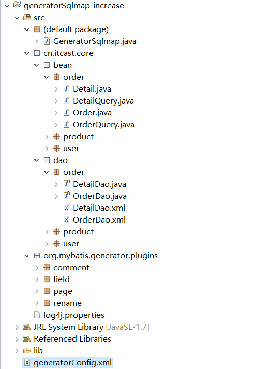The image size is (256, 369).
Task: Click the Referenced Libraries icon
Action: click(x=27, y=339)
